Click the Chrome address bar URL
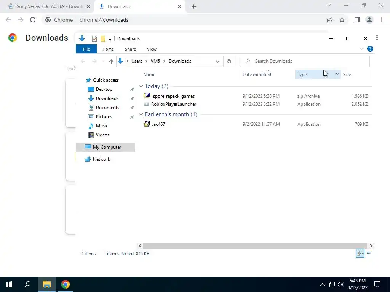 [x=104, y=20]
